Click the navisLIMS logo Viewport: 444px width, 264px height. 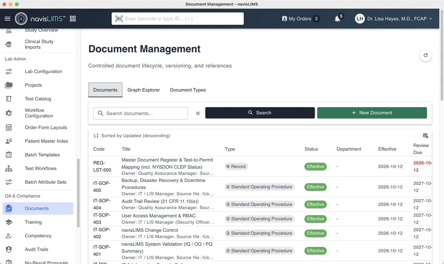click(40, 18)
